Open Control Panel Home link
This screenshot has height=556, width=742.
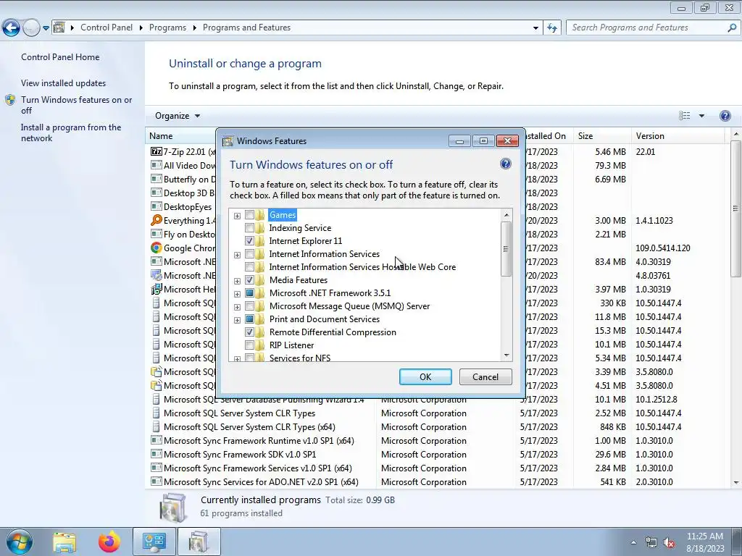(60, 56)
